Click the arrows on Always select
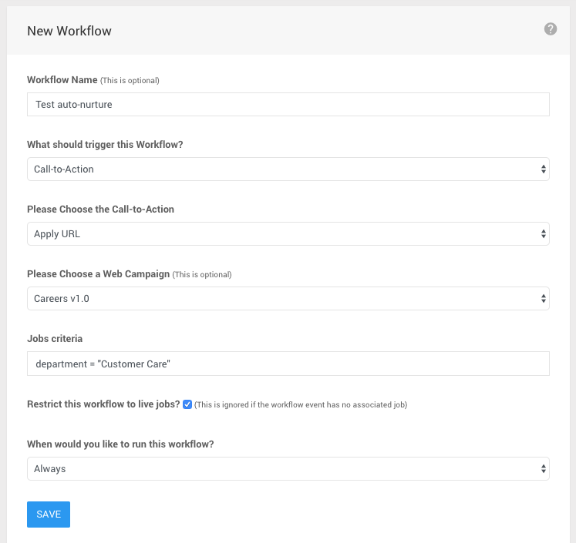Viewport: 576px width, 543px height. pos(544,468)
